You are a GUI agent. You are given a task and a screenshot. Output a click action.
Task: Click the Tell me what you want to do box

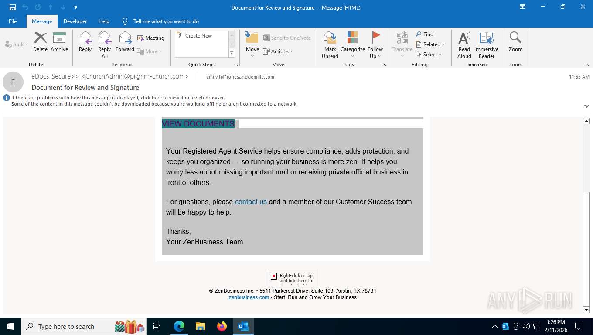tap(166, 21)
